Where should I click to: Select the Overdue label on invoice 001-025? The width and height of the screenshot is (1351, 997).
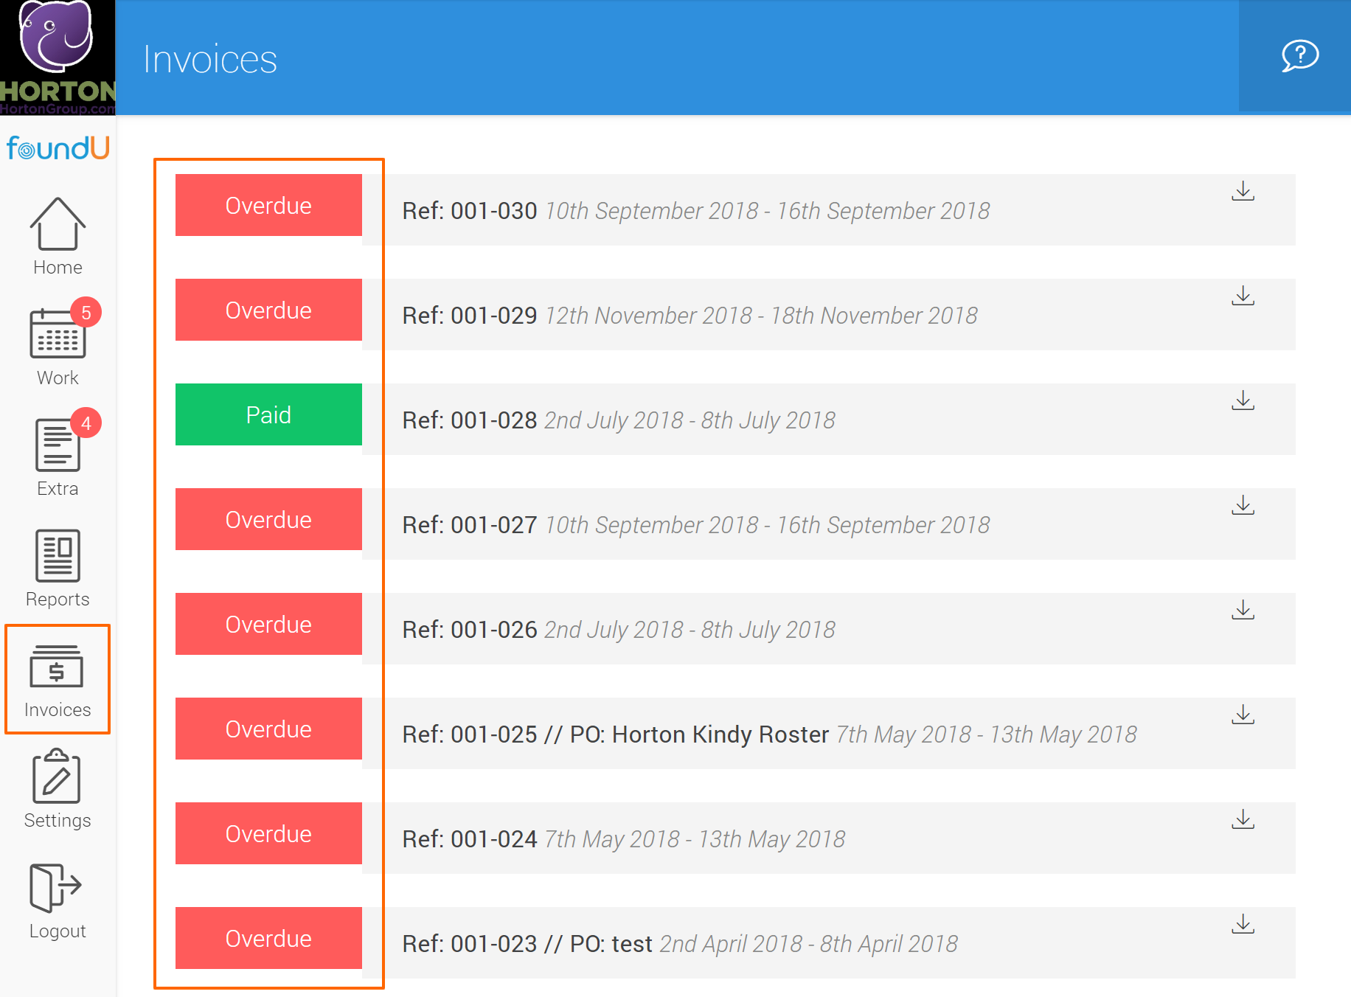tap(268, 729)
